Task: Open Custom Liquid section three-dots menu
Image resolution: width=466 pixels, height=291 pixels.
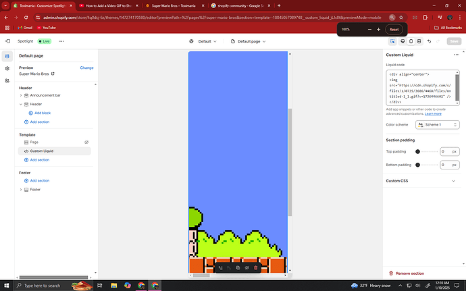Action: click(x=456, y=55)
